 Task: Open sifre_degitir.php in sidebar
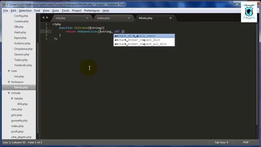tap(21, 137)
